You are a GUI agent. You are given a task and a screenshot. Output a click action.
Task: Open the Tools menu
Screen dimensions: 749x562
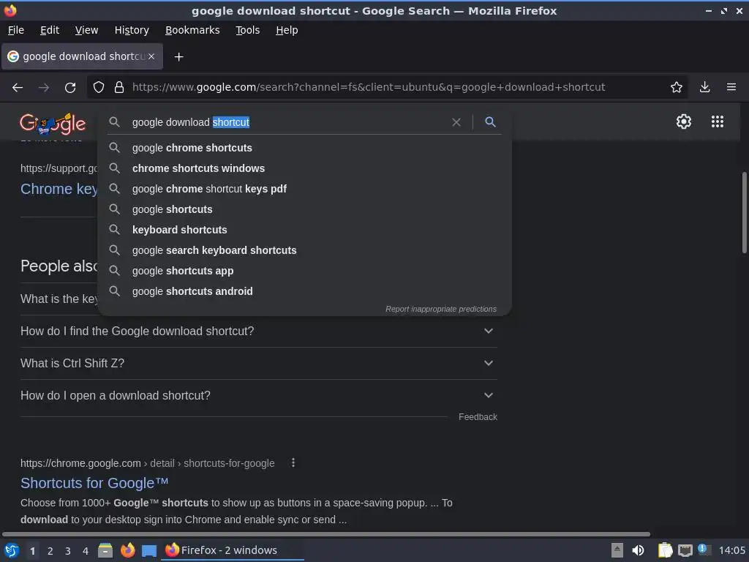[x=247, y=30]
